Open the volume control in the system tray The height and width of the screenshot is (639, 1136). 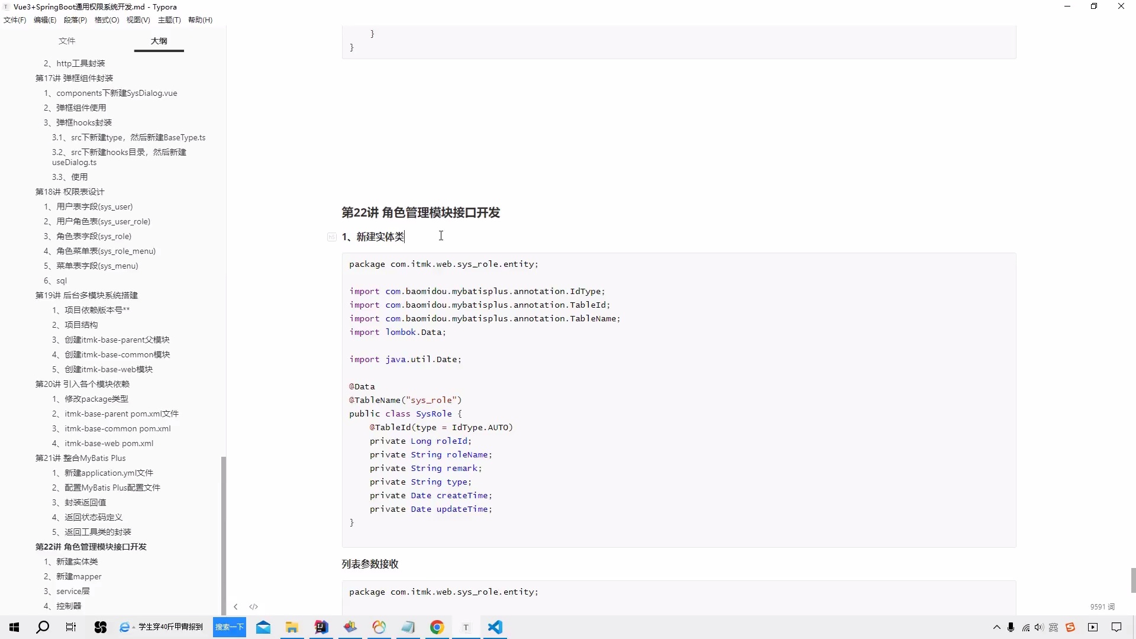click(x=1039, y=628)
